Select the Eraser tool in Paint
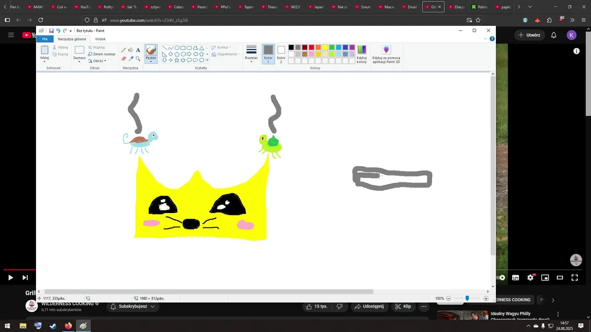This screenshot has height=332, width=591. click(x=123, y=59)
